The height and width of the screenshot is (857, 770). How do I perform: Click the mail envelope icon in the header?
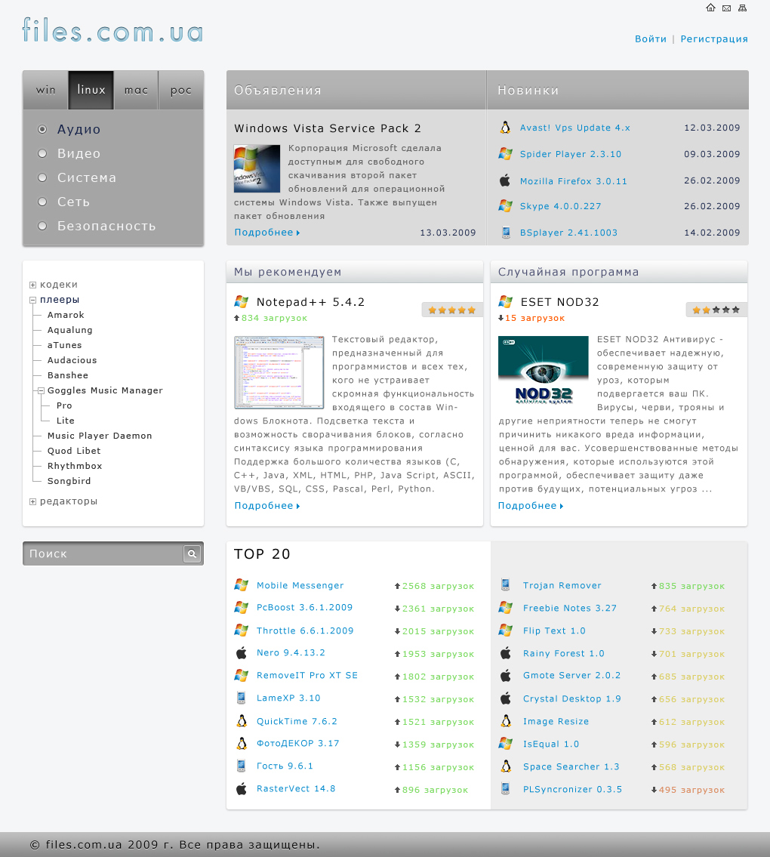point(726,8)
